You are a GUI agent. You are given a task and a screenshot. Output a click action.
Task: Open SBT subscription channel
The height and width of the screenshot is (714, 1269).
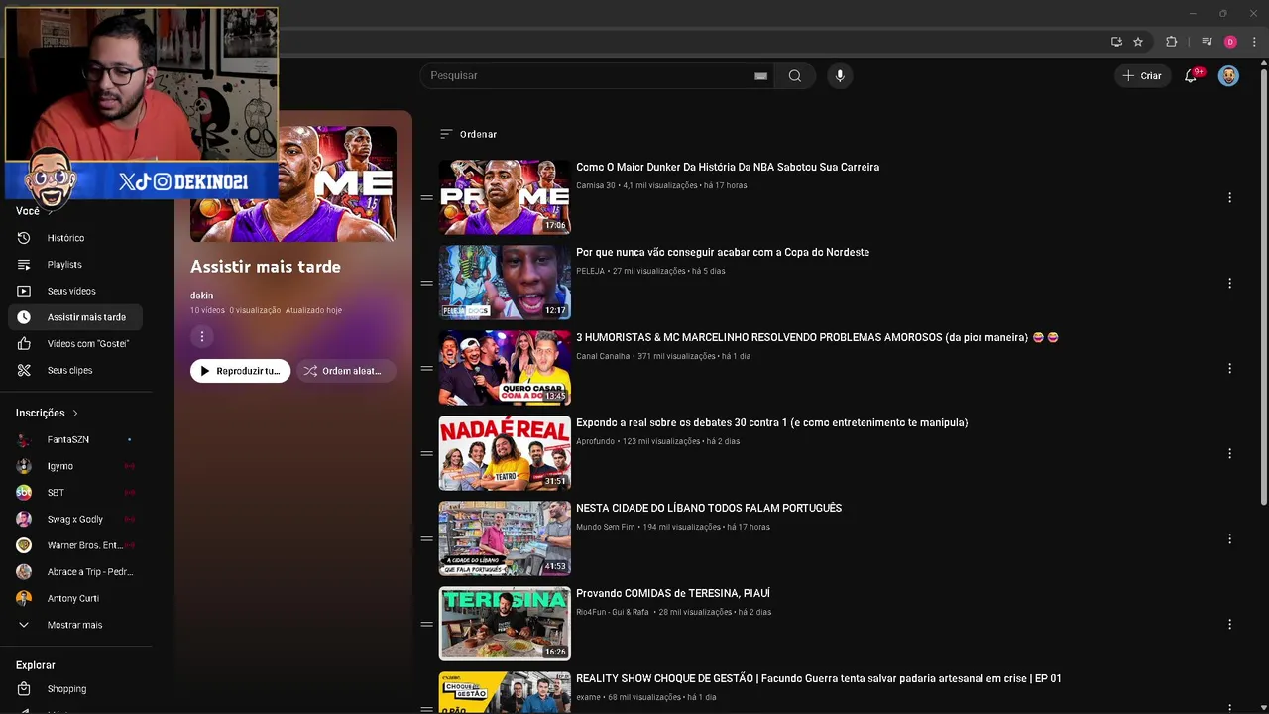(x=75, y=493)
